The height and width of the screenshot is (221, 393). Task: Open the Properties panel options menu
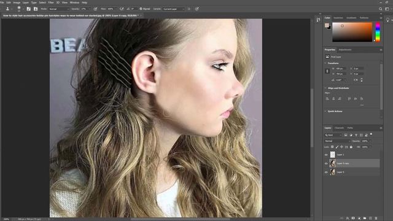(x=381, y=50)
